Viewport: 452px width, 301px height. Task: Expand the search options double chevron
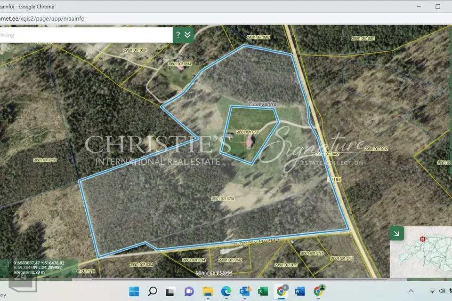(188, 35)
